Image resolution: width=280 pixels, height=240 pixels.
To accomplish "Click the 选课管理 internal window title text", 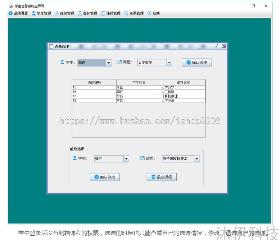I will (62, 46).
